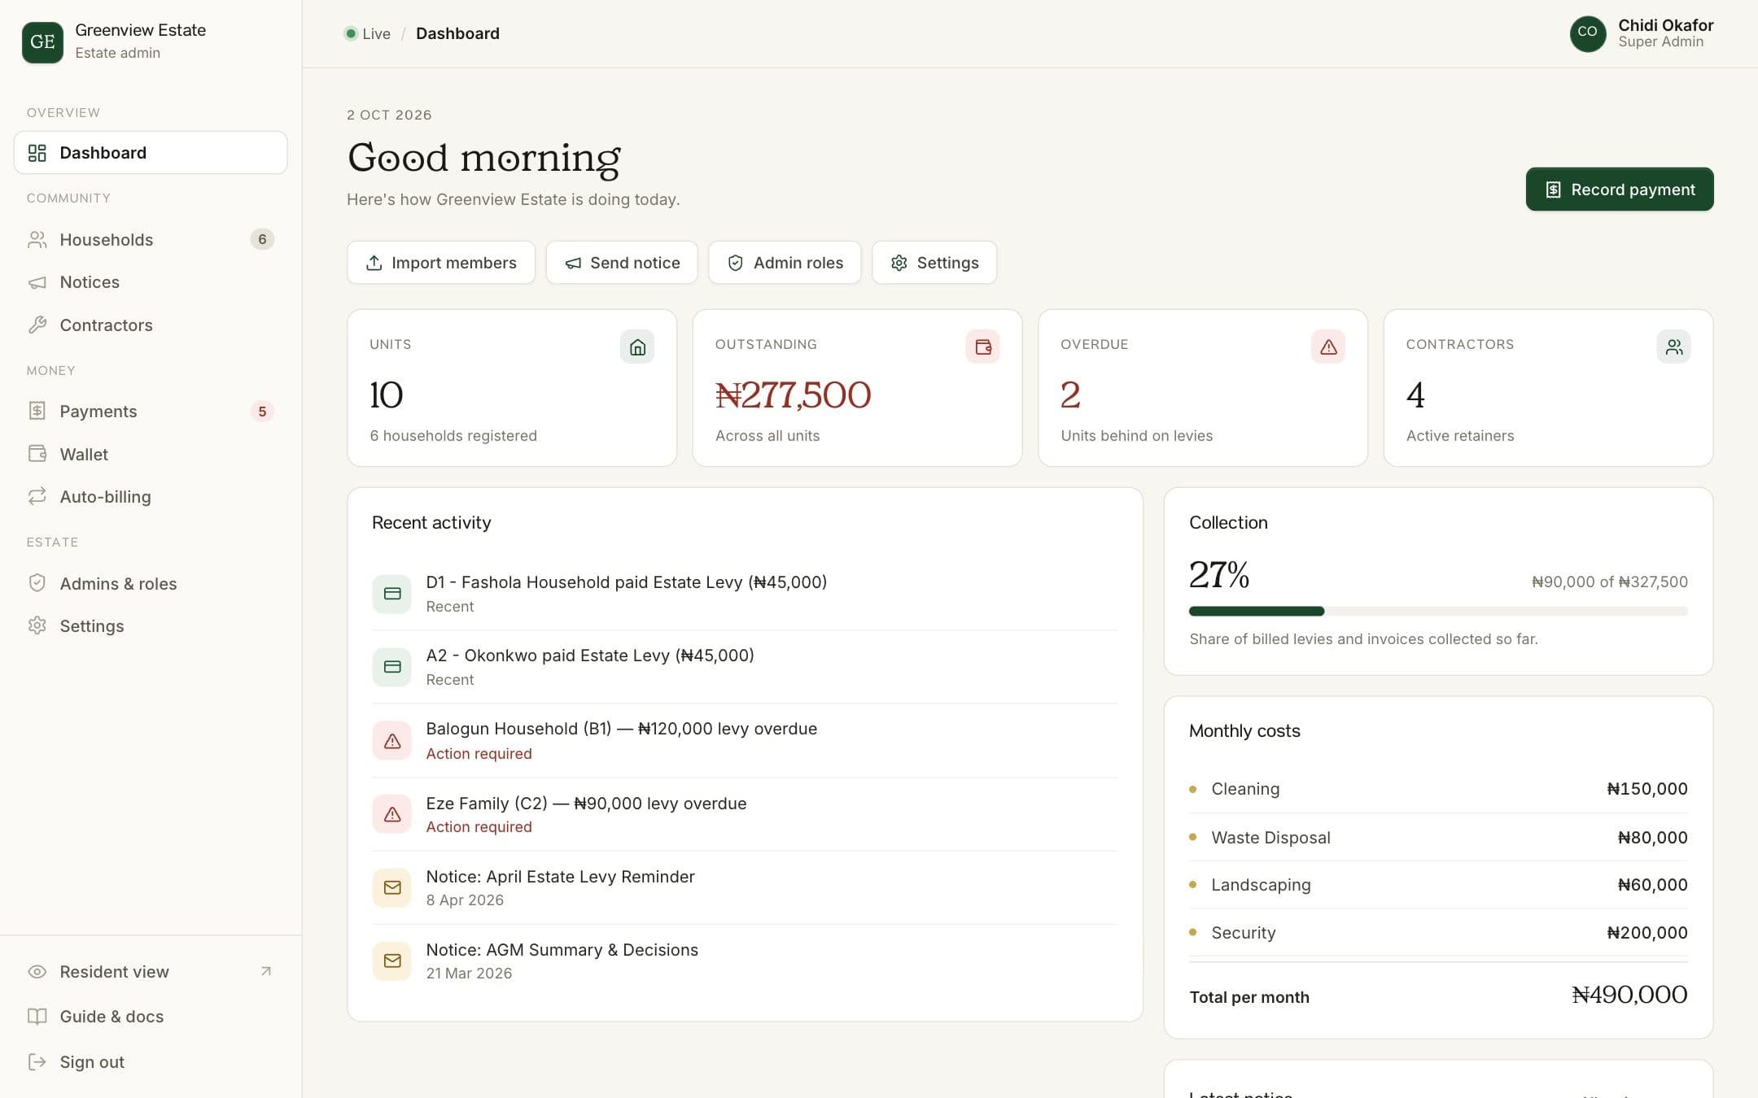Click warning icon beside Eze Family overdue
This screenshot has width=1758, height=1098.
392,814
